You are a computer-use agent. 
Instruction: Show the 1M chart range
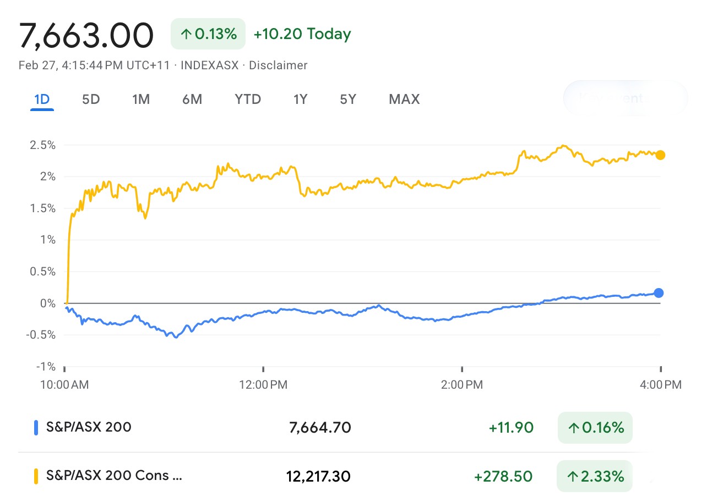pos(141,100)
